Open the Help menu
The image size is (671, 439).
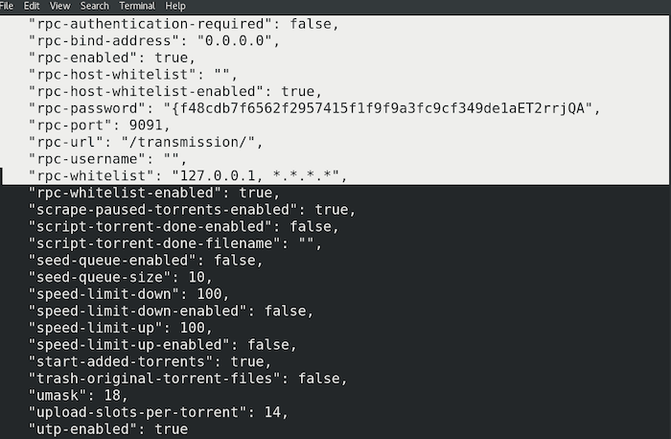tap(175, 6)
